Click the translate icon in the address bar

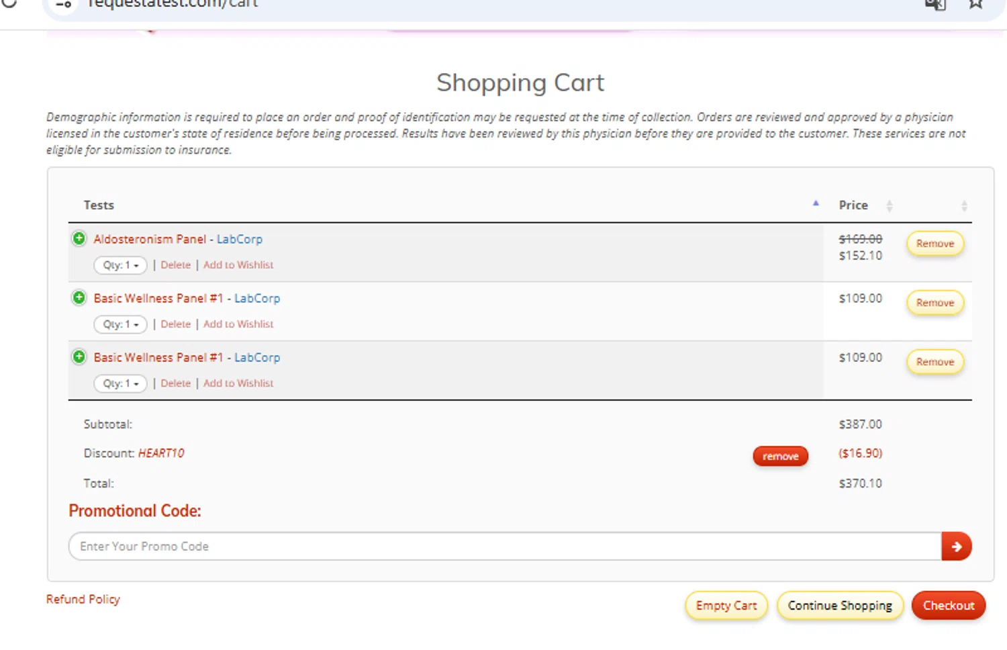pos(935,4)
